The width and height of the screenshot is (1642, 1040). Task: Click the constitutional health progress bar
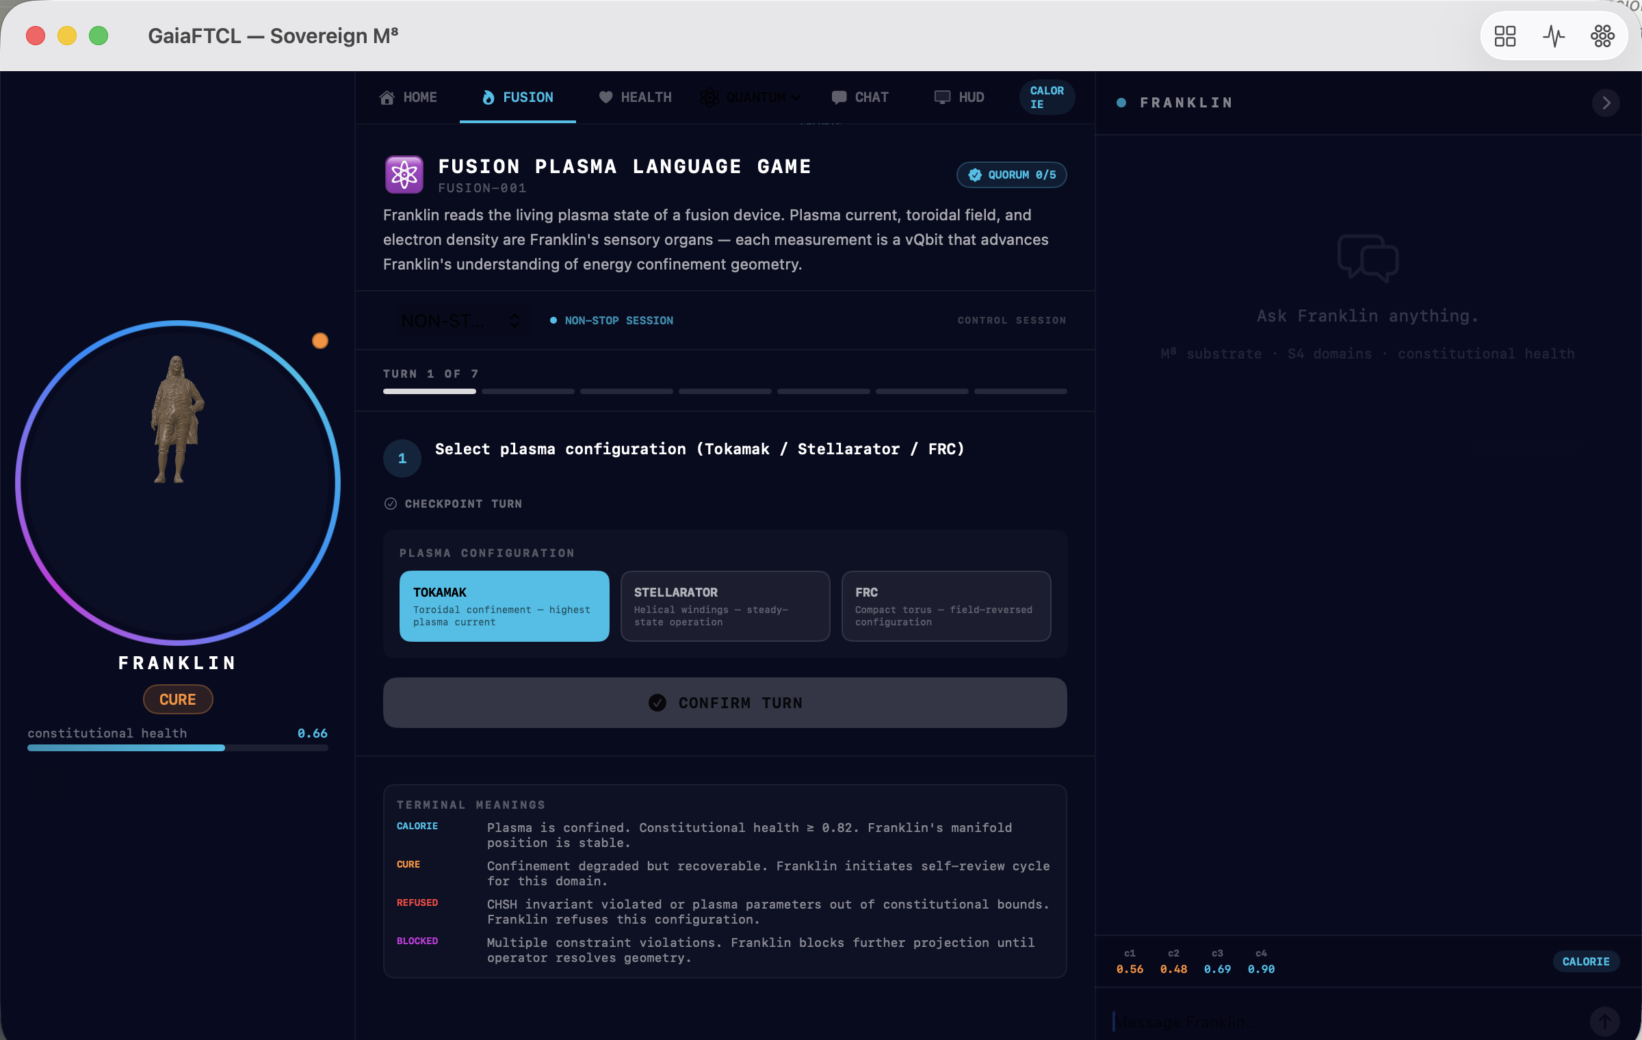178,748
